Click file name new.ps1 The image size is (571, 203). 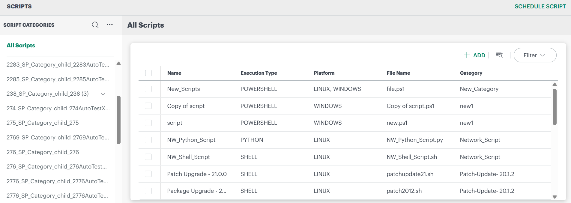(397, 123)
